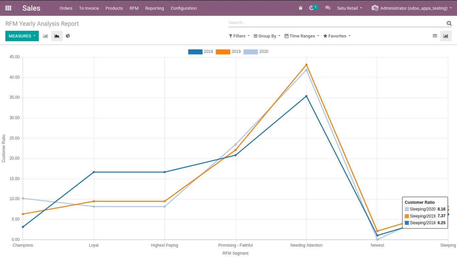Image resolution: width=457 pixels, height=257 pixels.
Task: Click the search magnifier icon
Action: [449, 23]
